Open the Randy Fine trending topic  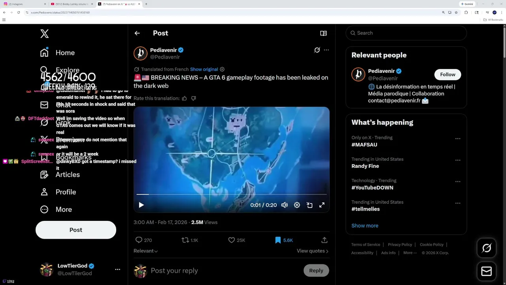tap(365, 166)
